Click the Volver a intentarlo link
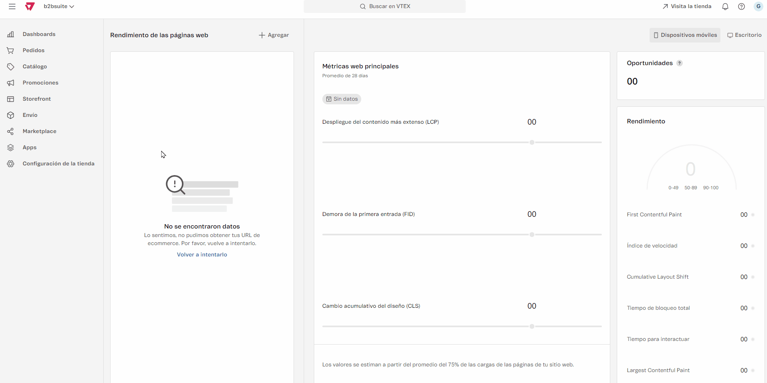This screenshot has width=767, height=383. pyautogui.click(x=202, y=255)
